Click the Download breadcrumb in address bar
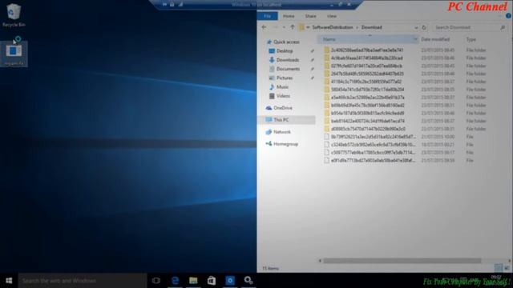The height and width of the screenshot is (288, 513). point(372,27)
